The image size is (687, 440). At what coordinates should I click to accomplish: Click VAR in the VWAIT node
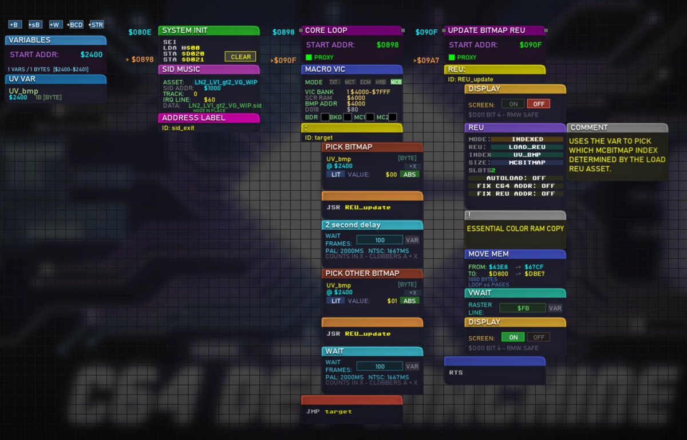(555, 308)
